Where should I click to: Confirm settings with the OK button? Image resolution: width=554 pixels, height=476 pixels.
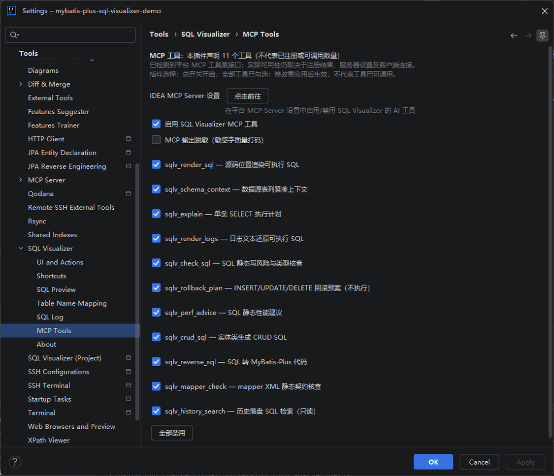coord(433,462)
